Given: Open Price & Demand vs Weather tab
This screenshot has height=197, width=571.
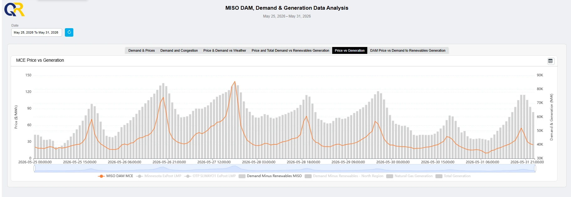Looking at the screenshot, I should [x=225, y=50].
